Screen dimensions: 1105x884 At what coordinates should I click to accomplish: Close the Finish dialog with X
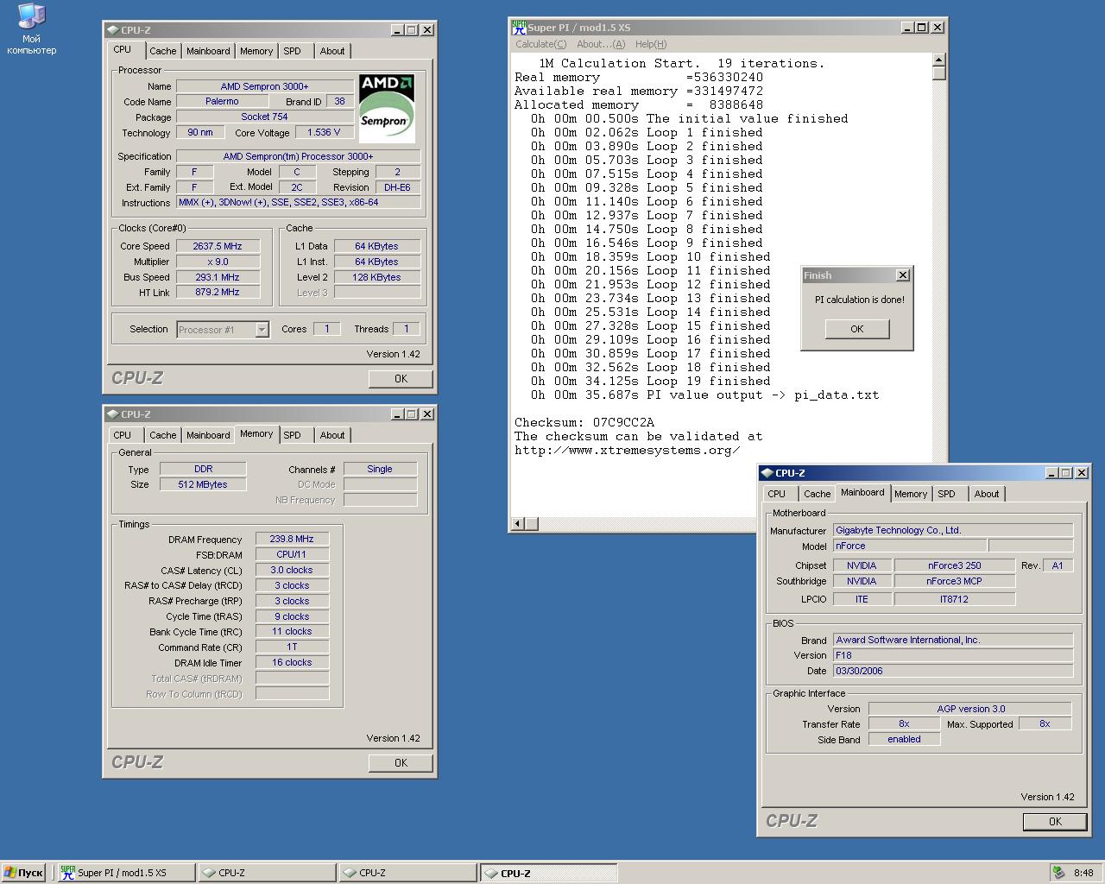tap(903, 275)
